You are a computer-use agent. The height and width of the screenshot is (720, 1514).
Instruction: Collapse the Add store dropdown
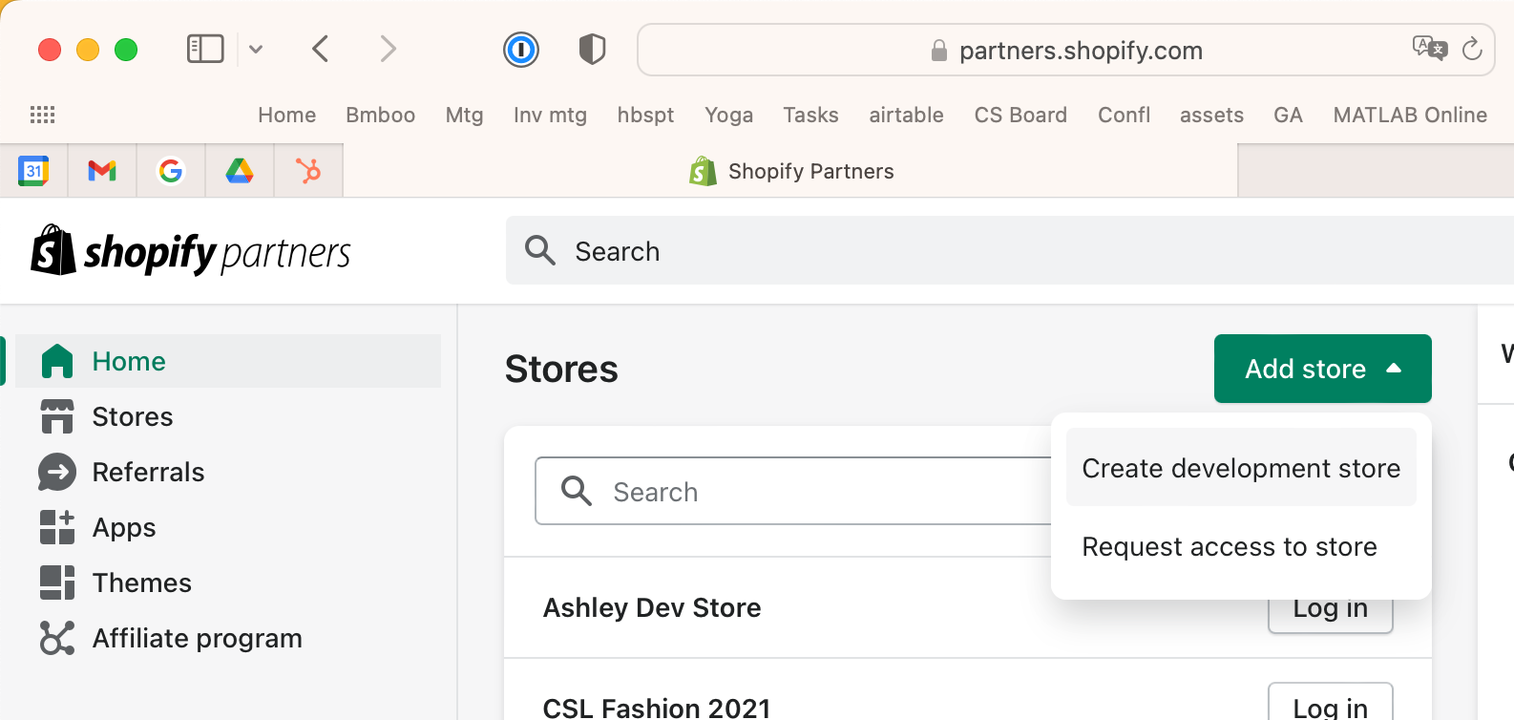tap(1322, 369)
